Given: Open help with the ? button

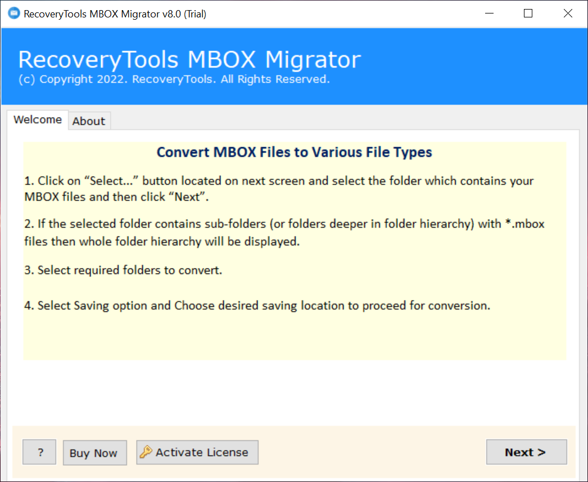Looking at the screenshot, I should [39, 452].
